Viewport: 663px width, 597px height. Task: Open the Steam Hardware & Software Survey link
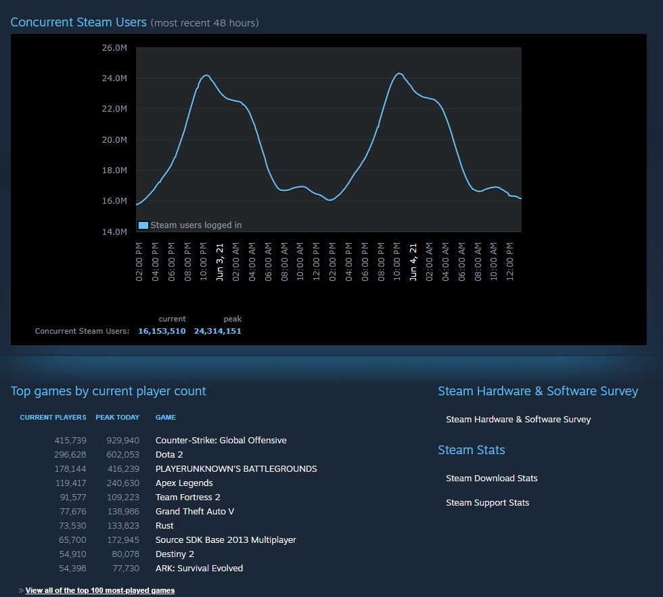[518, 419]
